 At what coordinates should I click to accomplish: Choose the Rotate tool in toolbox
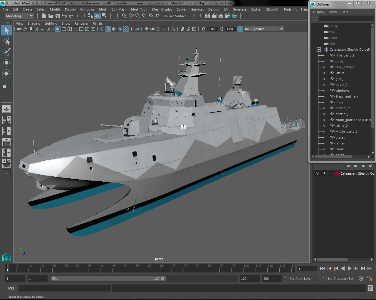[6, 73]
